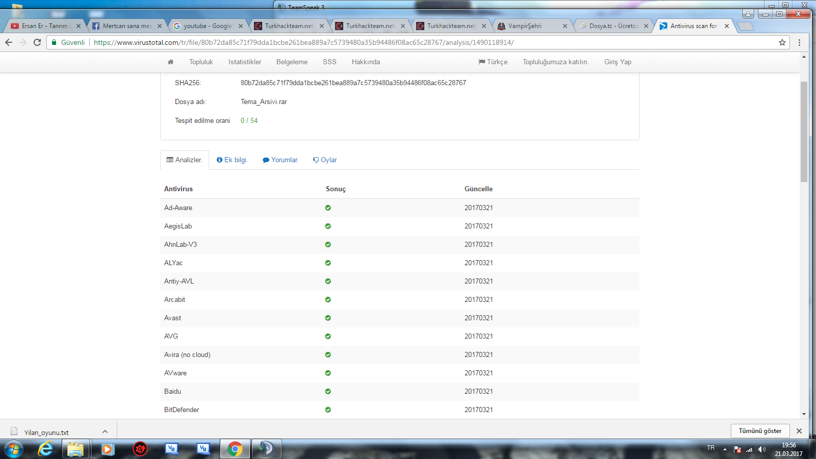Click the Chrome taskbar icon
Screen dimensions: 816x459
(x=235, y=449)
